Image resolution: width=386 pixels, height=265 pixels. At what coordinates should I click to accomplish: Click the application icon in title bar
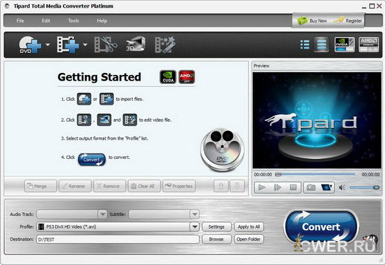7,6
